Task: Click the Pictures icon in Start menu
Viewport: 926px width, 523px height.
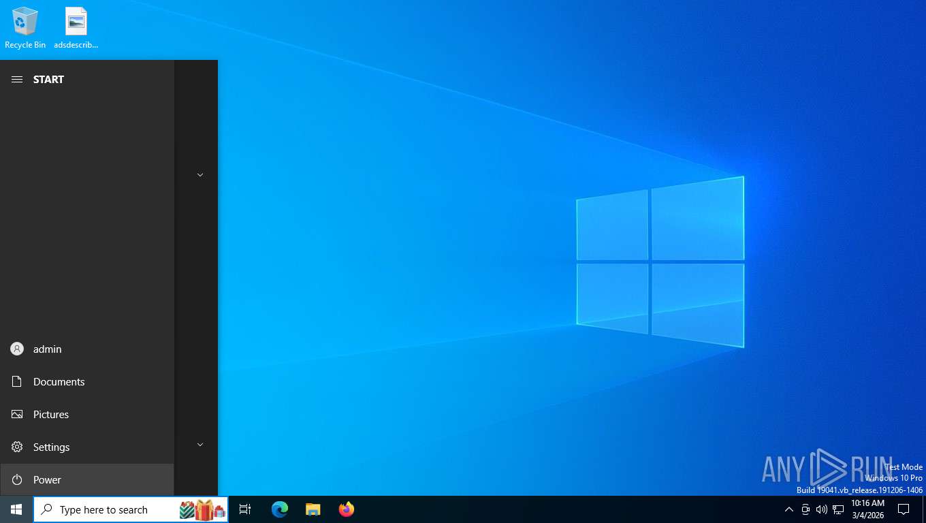Action: click(x=17, y=415)
